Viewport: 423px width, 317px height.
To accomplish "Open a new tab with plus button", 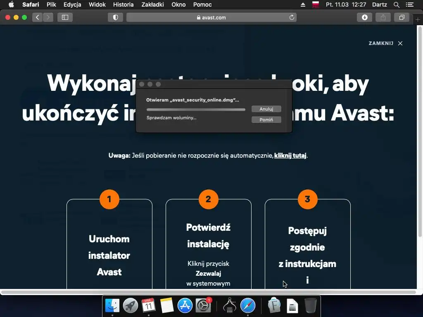I will [x=418, y=20].
